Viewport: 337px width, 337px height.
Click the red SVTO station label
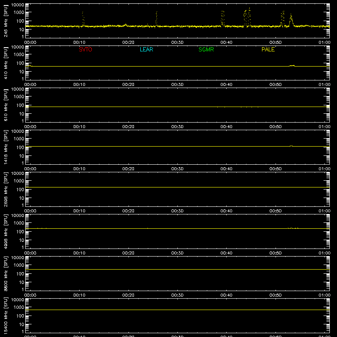tap(86, 49)
